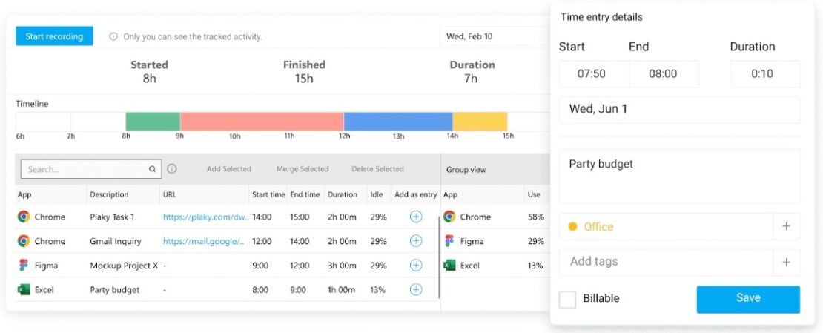Click the Figma icon in the activity table
The image size is (823, 333).
click(24, 266)
